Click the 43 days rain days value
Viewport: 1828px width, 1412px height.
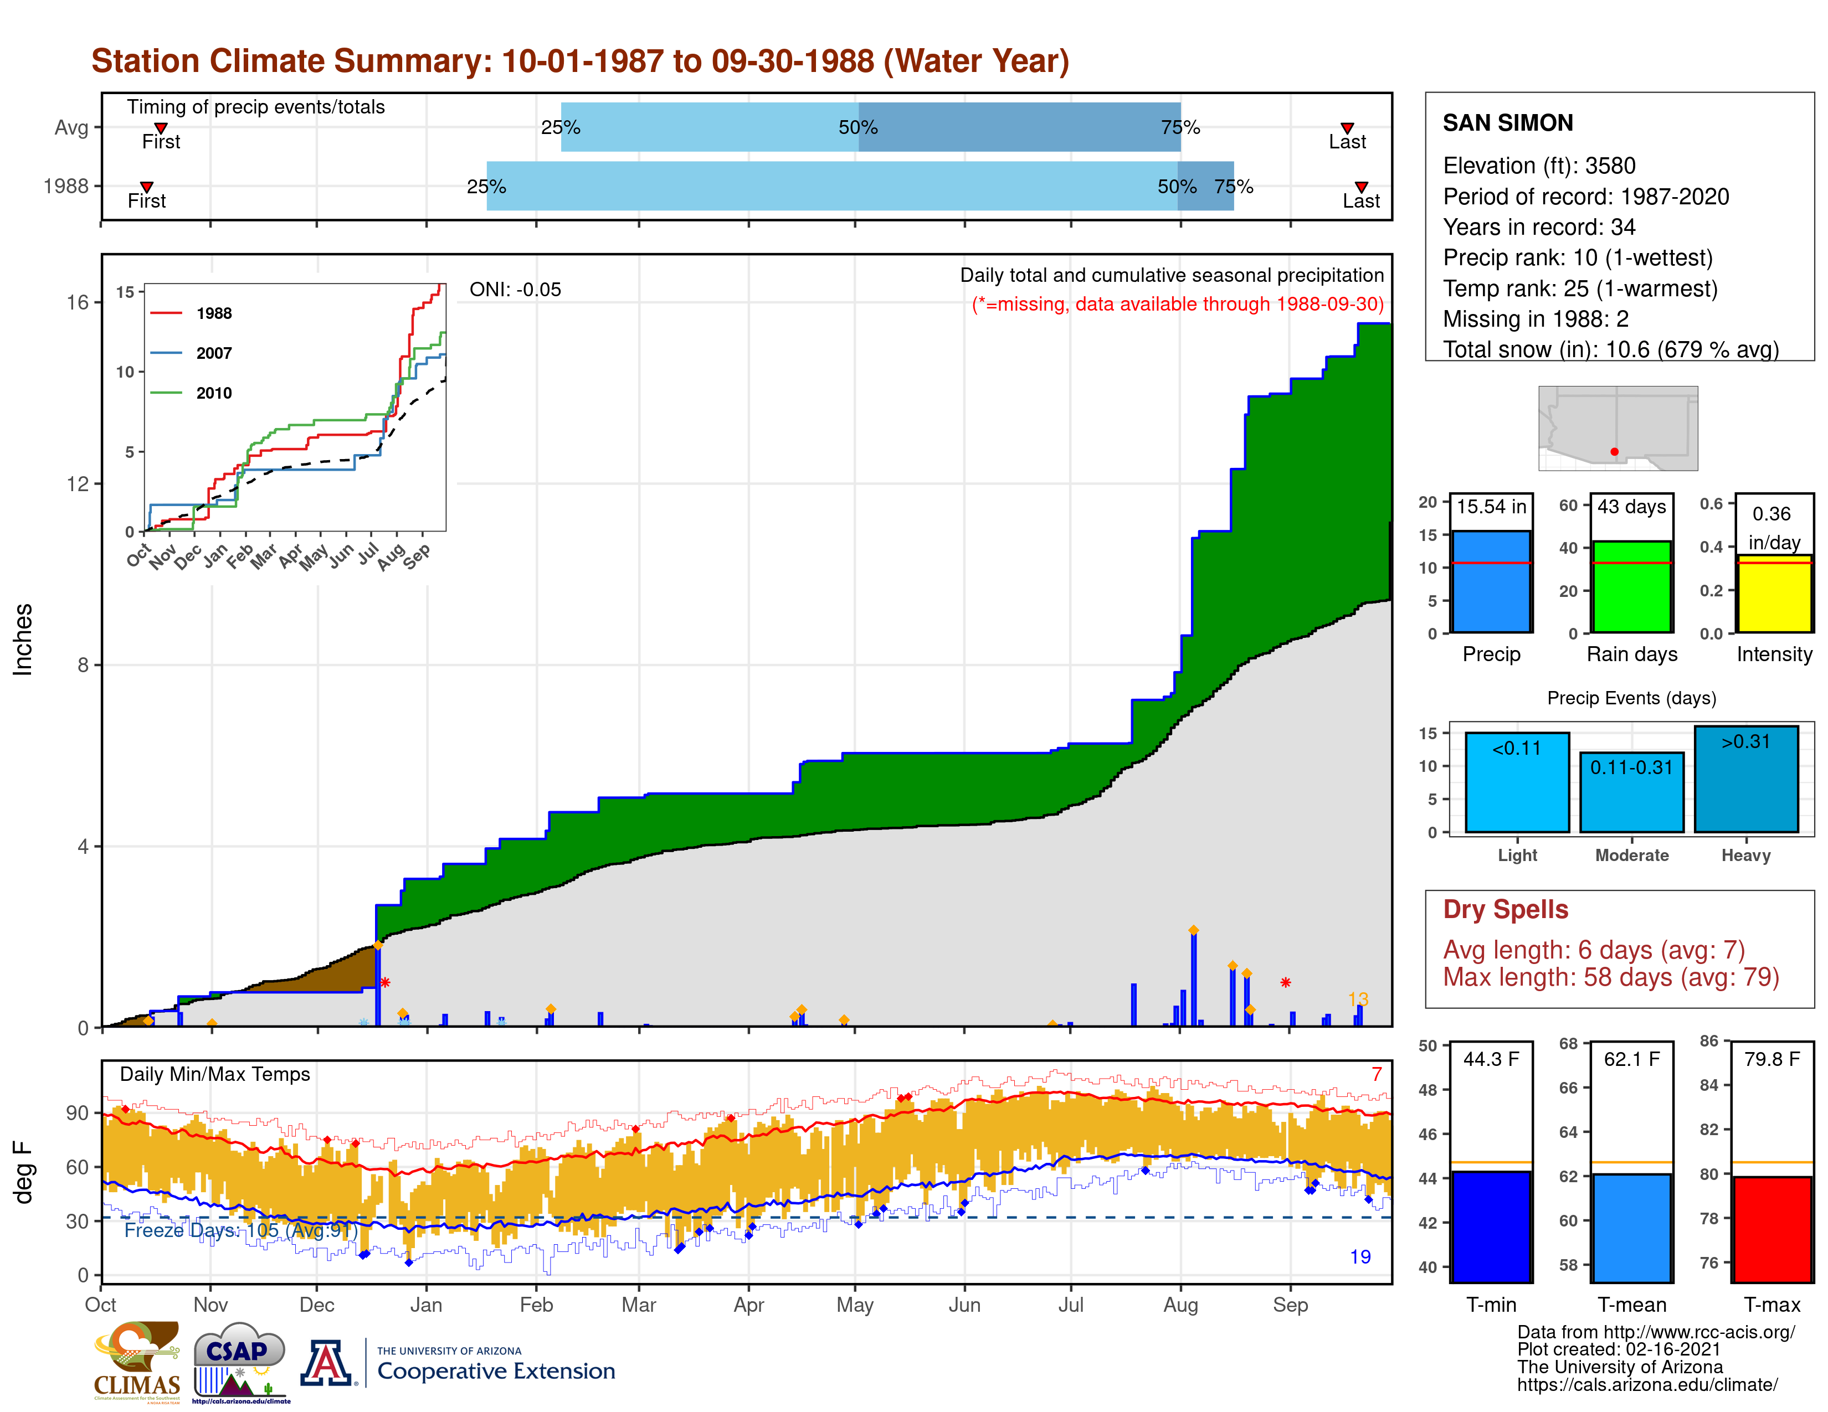[1631, 507]
